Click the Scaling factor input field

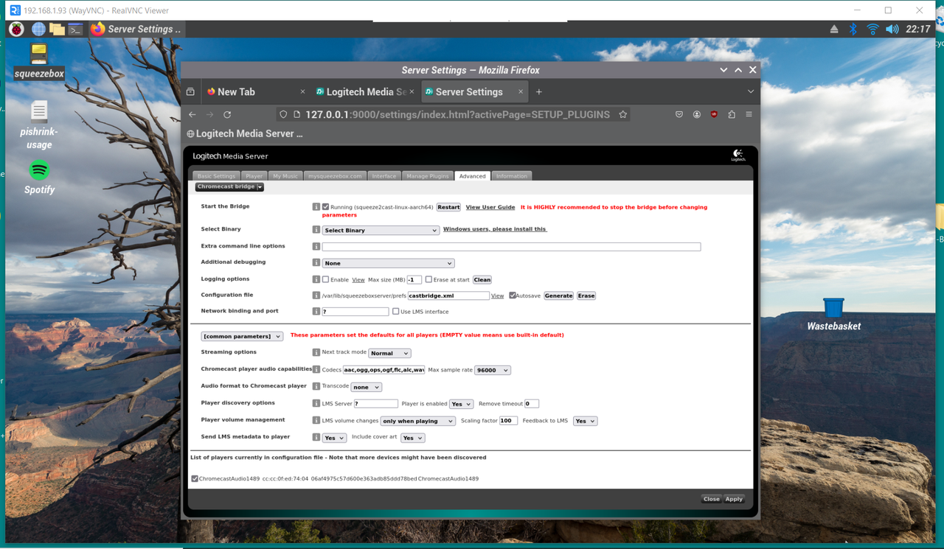point(508,422)
